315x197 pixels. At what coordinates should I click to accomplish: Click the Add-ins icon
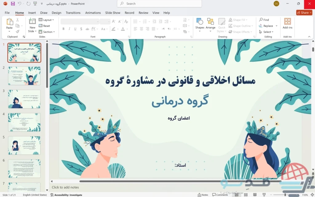coord(287,22)
